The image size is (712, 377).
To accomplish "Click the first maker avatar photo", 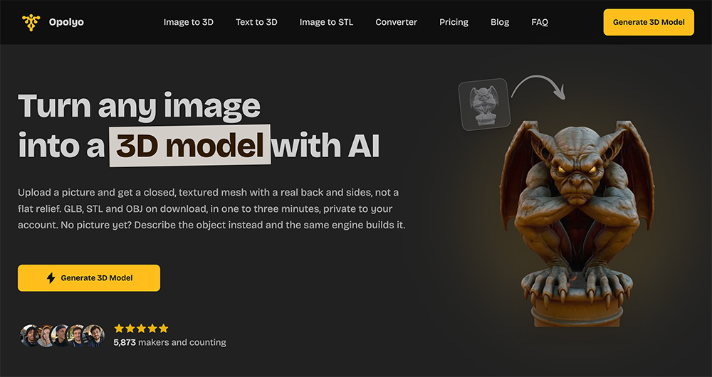I will point(30,336).
